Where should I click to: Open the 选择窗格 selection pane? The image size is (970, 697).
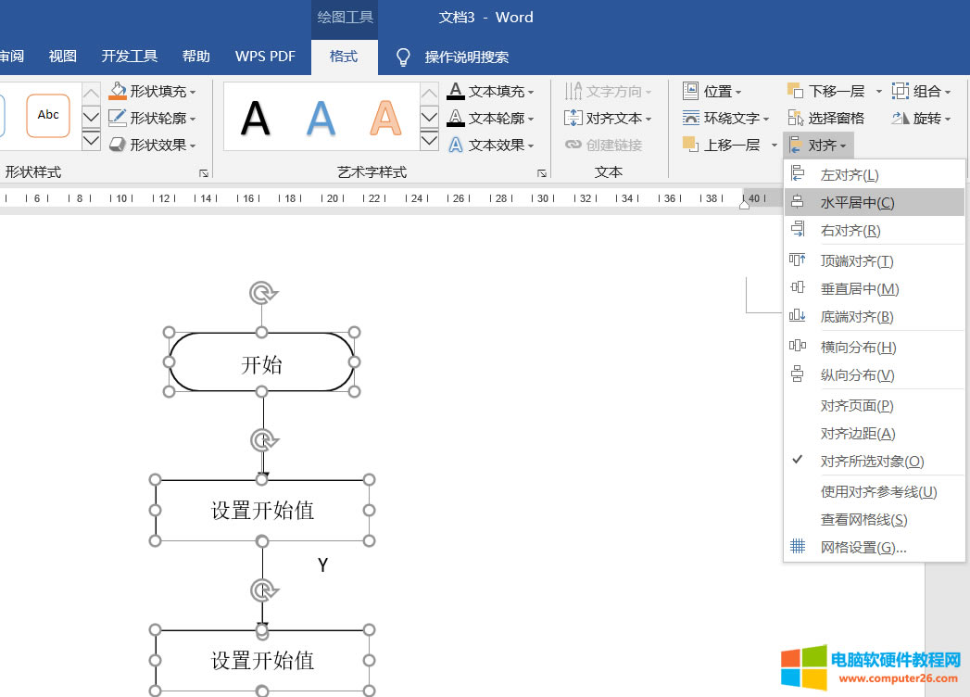[x=826, y=118]
